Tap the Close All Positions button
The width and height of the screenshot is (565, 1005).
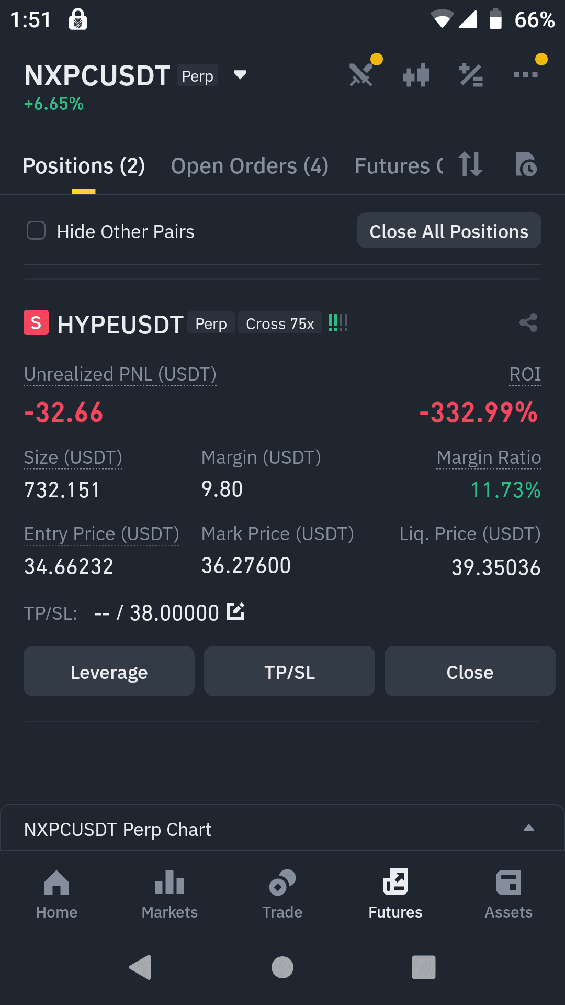click(449, 230)
